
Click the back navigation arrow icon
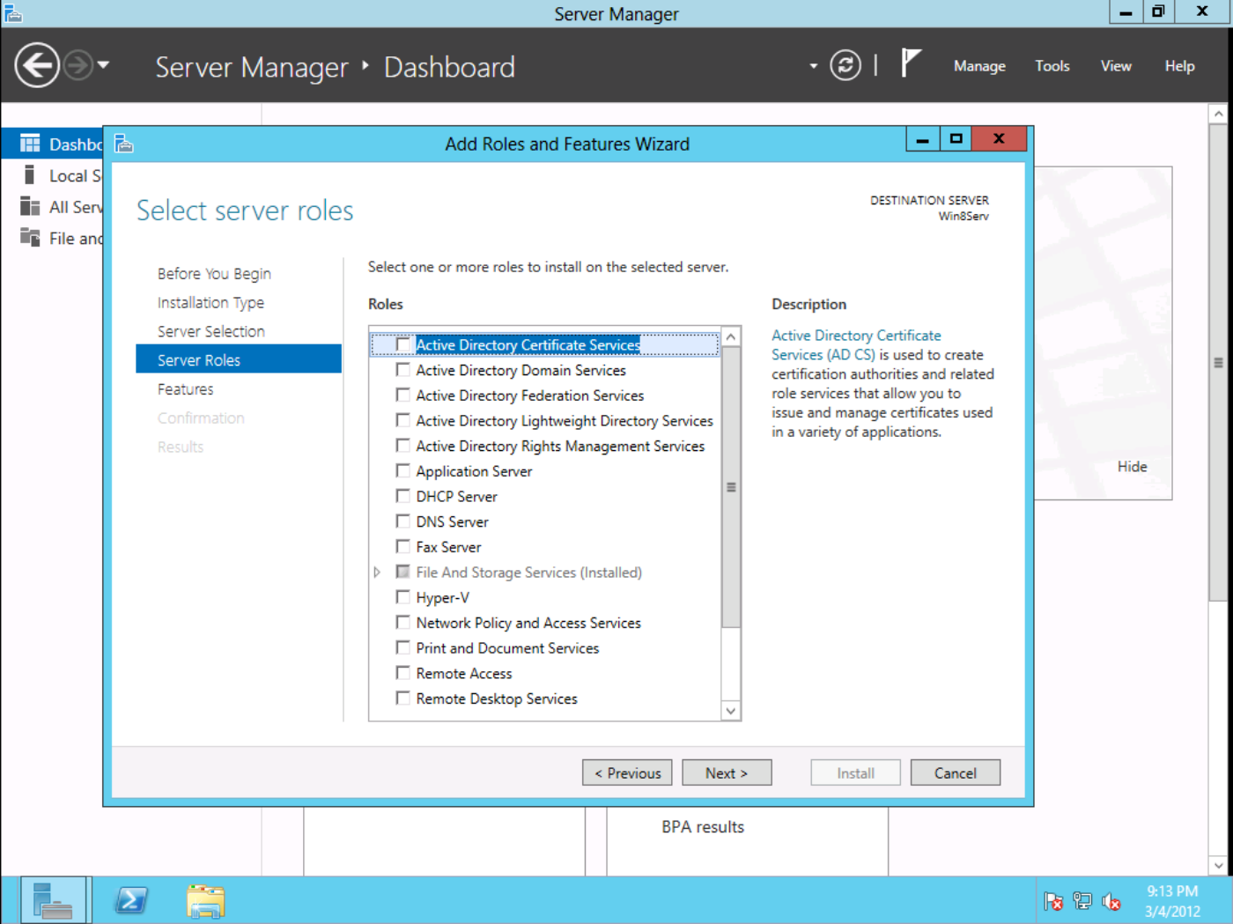(x=37, y=66)
